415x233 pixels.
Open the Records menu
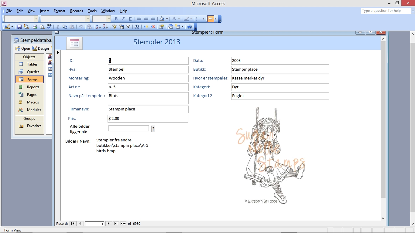[77, 11]
